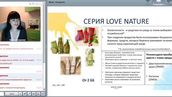Decrease chat text size with T-down icon
The image size is (172, 97).
click(41, 4)
